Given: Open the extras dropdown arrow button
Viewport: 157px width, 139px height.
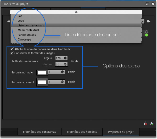Looking at the screenshot, I should [x=143, y=21].
